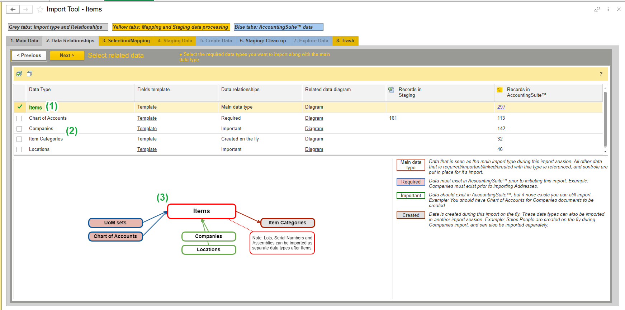This screenshot has height=310, width=625.
Task: Open 6. Staging: Clean up tab
Action: (x=263, y=41)
